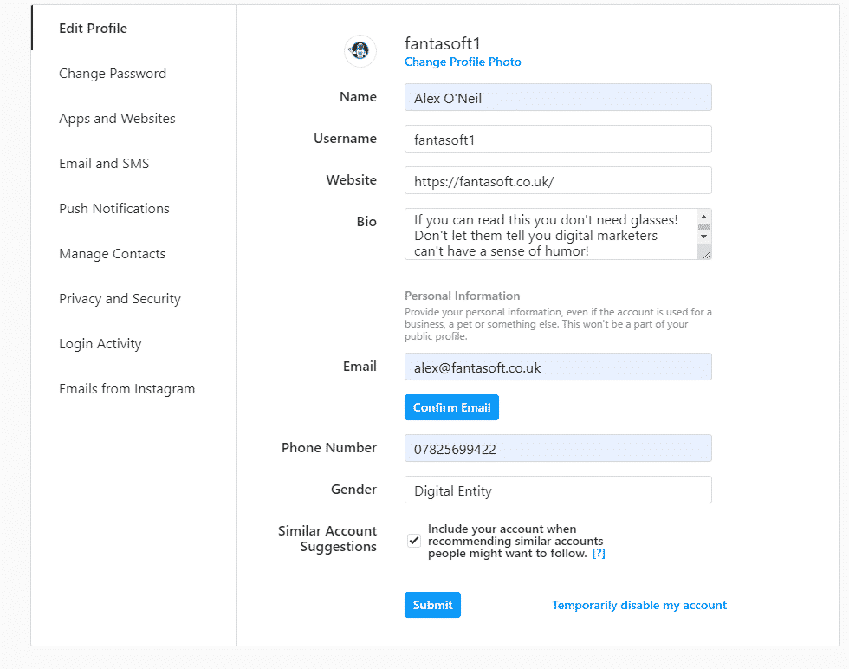The width and height of the screenshot is (849, 669).
Task: Click the Bio scroll down arrow
Action: coord(703,237)
